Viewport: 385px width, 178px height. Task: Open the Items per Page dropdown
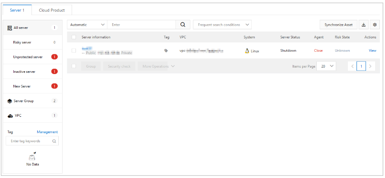(x=326, y=66)
